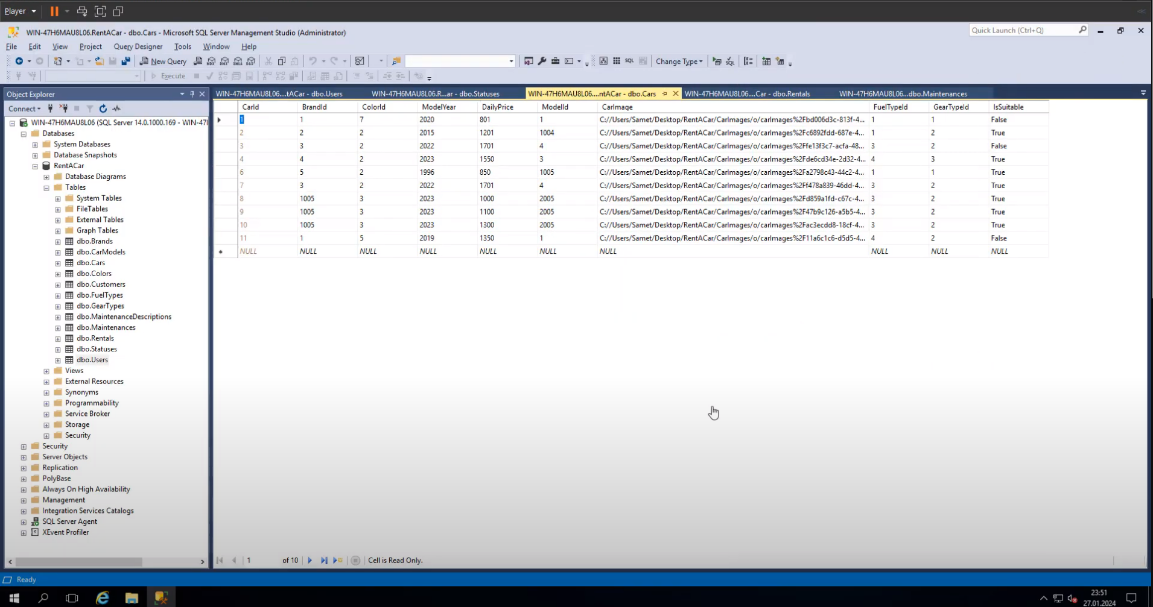Screen dimensions: 1153x607
Task: Show the SQL pane toolbar icon
Action: (629, 61)
